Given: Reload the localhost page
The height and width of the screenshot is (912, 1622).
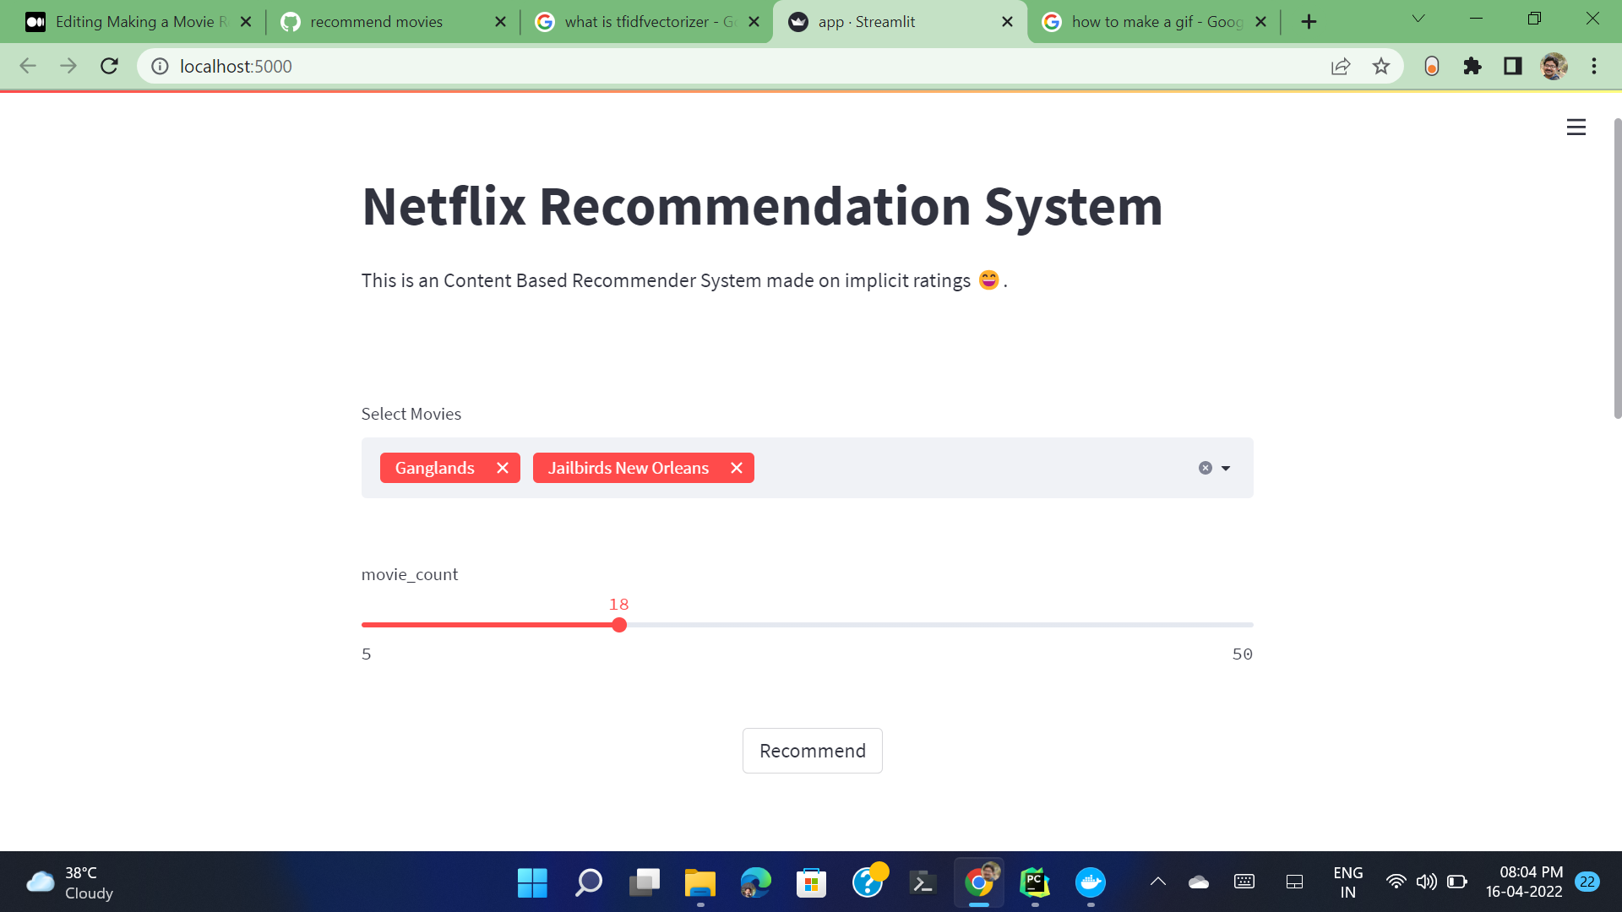Looking at the screenshot, I should pos(109,66).
